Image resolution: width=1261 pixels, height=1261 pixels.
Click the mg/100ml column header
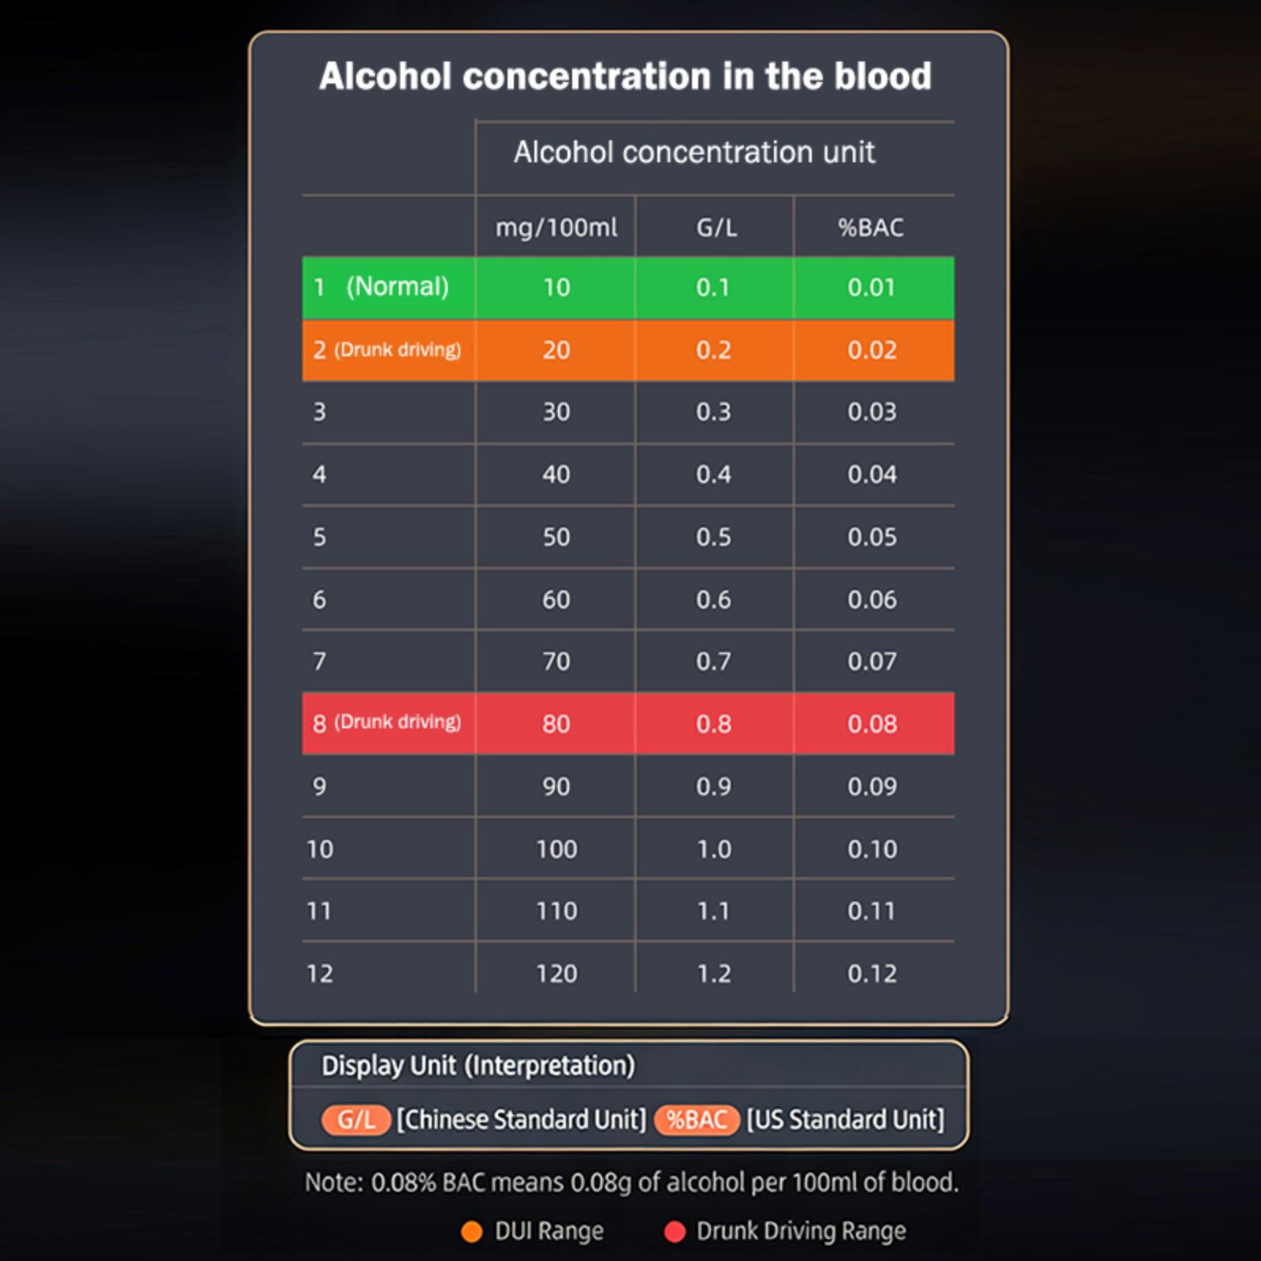pyautogui.click(x=556, y=228)
